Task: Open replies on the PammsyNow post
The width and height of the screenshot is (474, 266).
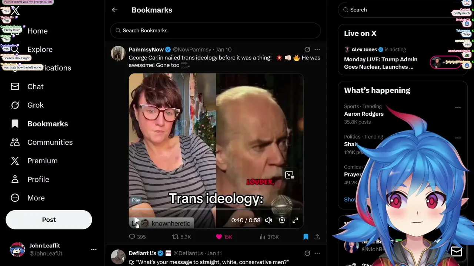Action: [x=137, y=237]
